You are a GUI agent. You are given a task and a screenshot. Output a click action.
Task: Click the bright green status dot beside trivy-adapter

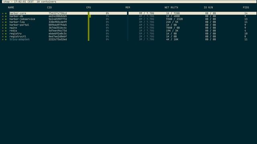click(x=6, y=40)
